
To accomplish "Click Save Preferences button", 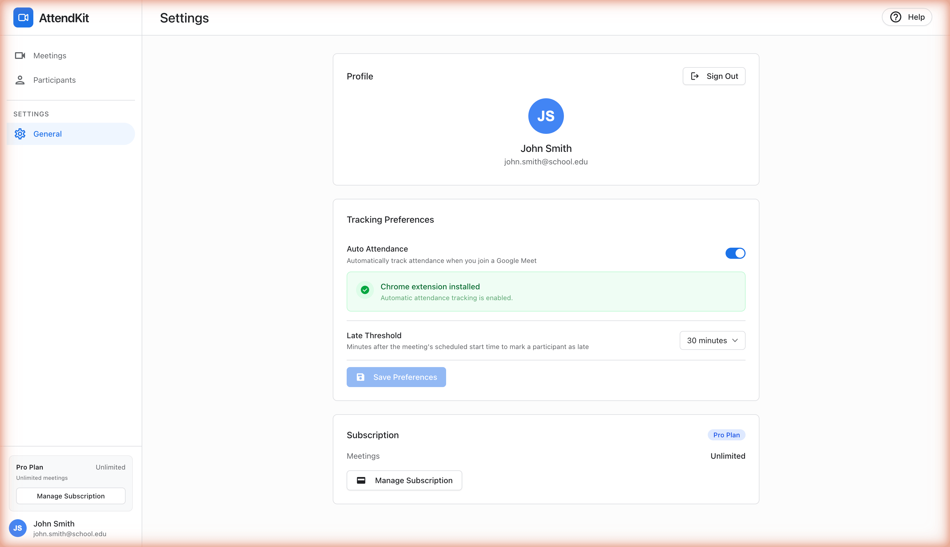I will click(396, 377).
